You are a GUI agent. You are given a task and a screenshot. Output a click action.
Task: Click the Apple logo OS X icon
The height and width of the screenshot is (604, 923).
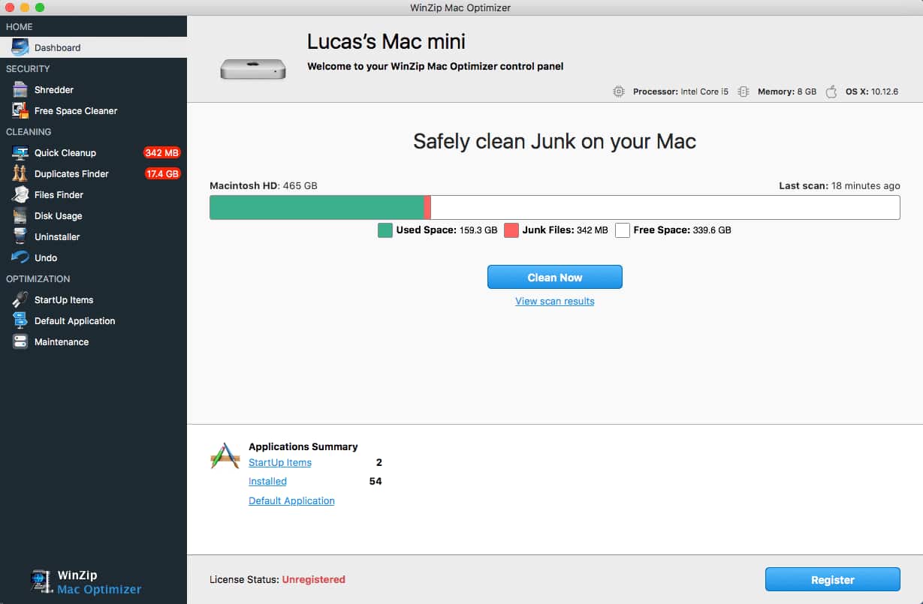tap(831, 92)
